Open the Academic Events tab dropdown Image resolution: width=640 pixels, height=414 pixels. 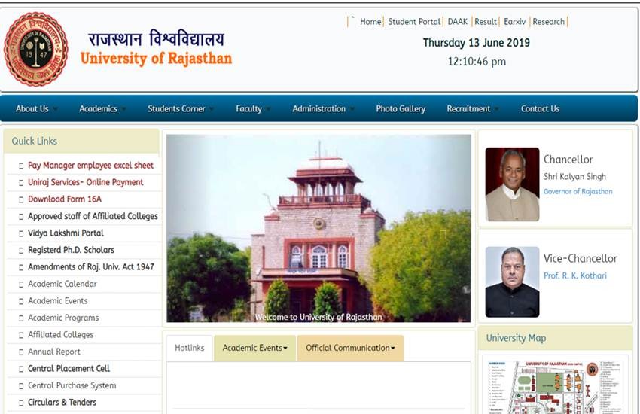[254, 348]
